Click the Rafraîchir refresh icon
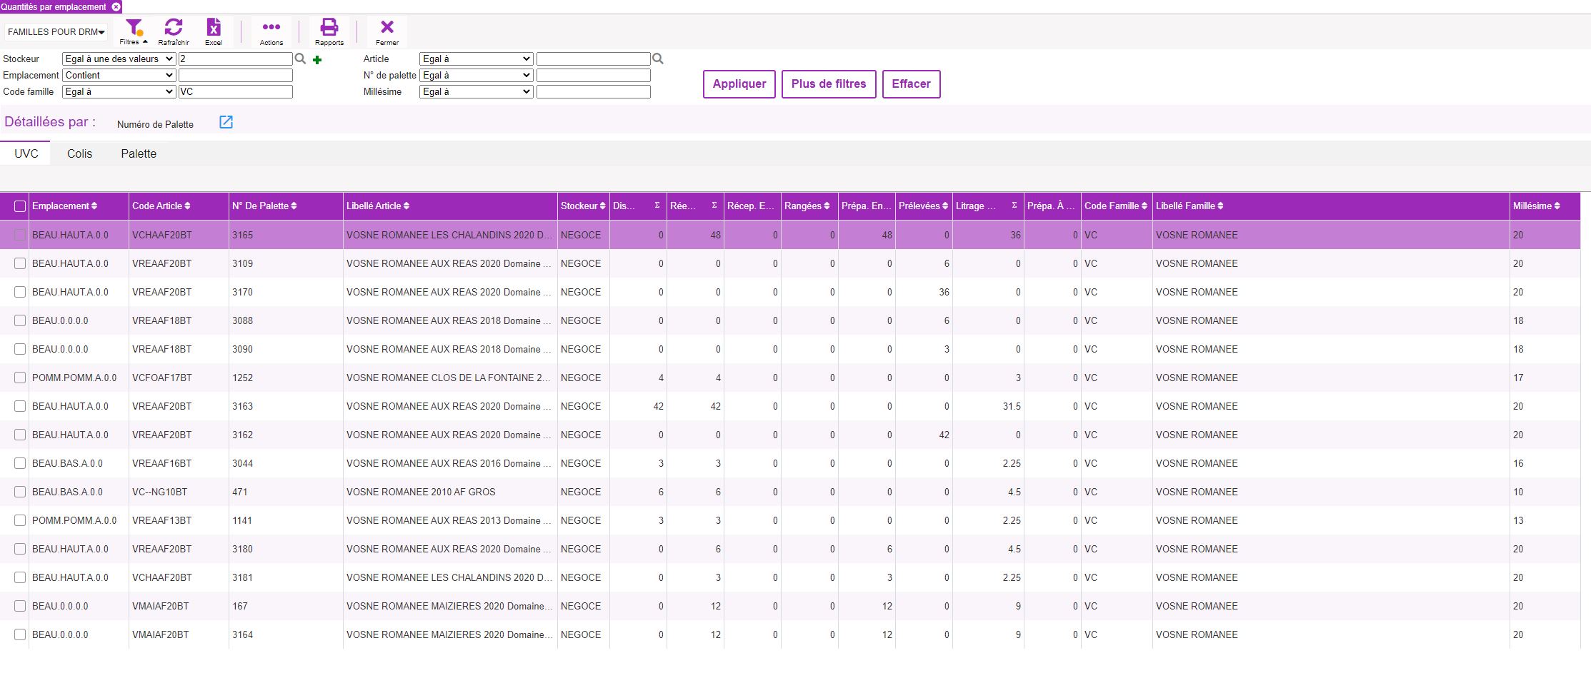Screen dimensions: 1591x678 pyautogui.click(x=174, y=27)
